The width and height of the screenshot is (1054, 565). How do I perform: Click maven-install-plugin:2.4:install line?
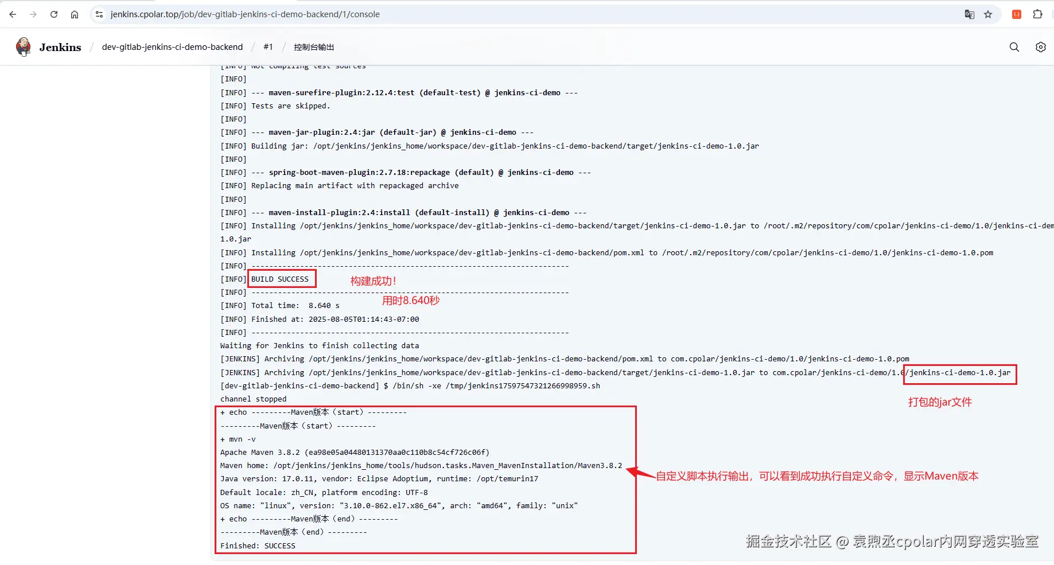[403, 213]
